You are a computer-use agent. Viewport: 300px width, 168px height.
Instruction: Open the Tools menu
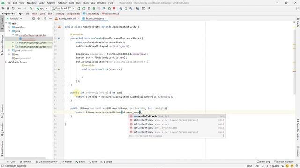click(85, 3)
